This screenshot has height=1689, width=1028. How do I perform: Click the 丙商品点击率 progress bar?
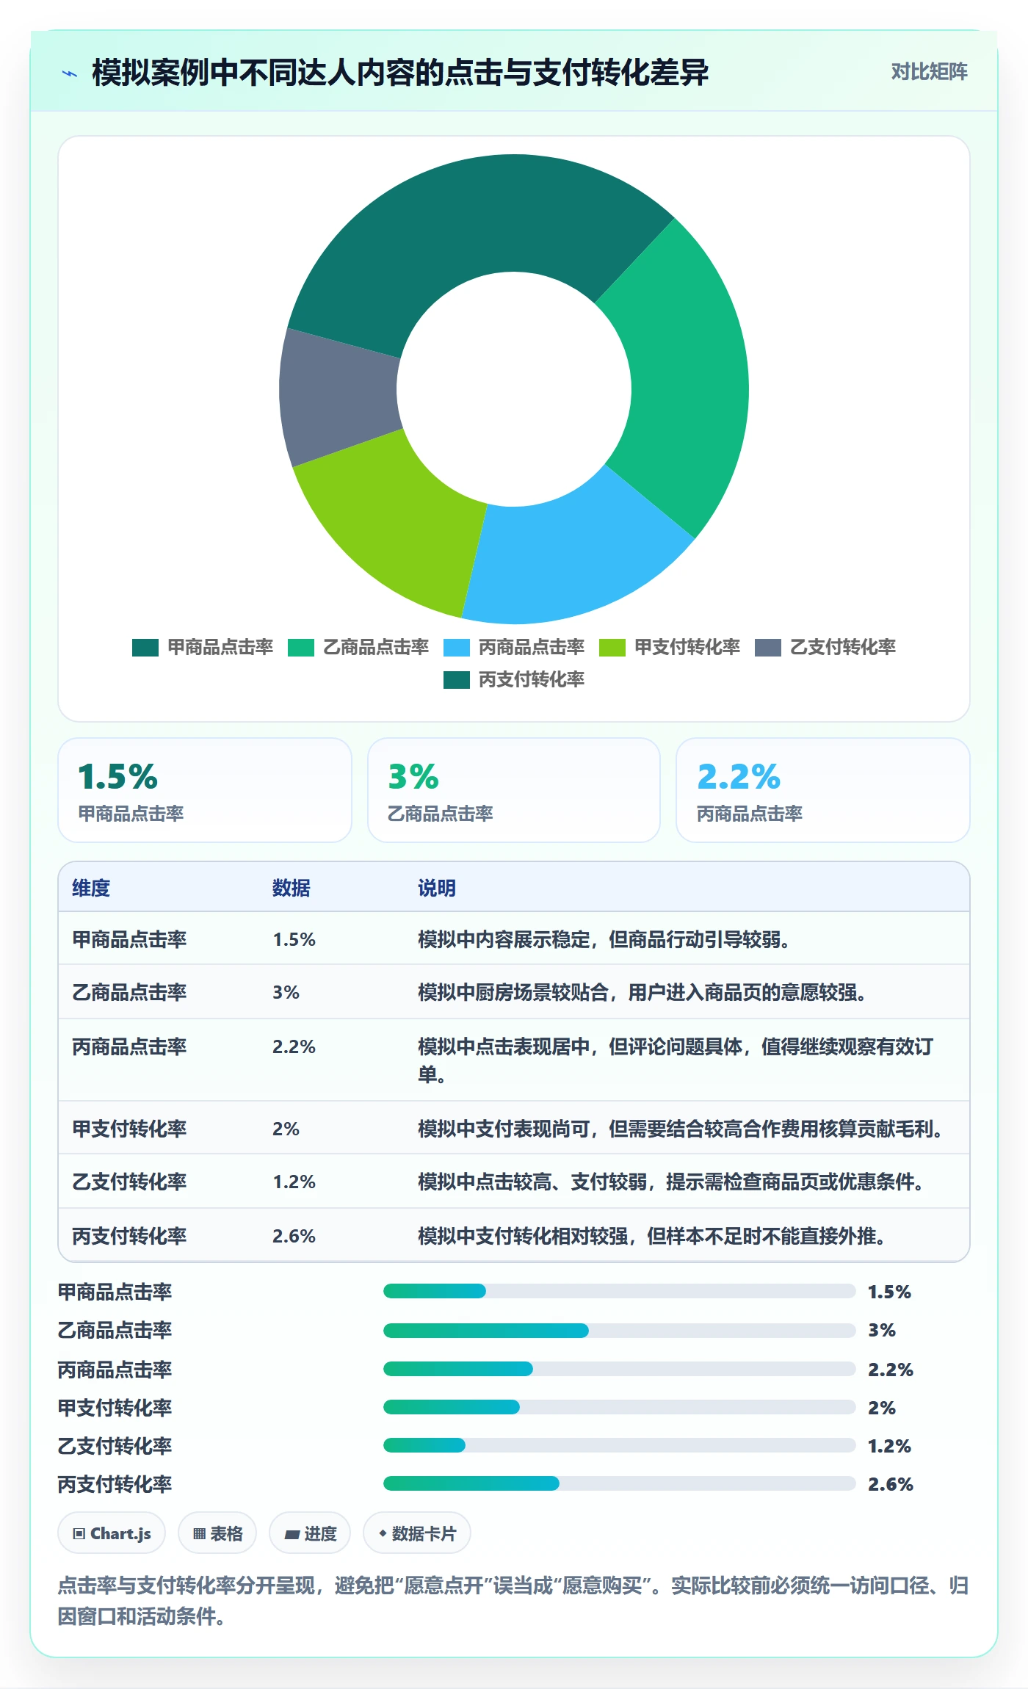(619, 1369)
